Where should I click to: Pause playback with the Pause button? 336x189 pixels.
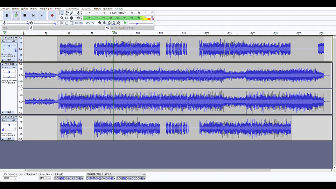pos(7,15)
